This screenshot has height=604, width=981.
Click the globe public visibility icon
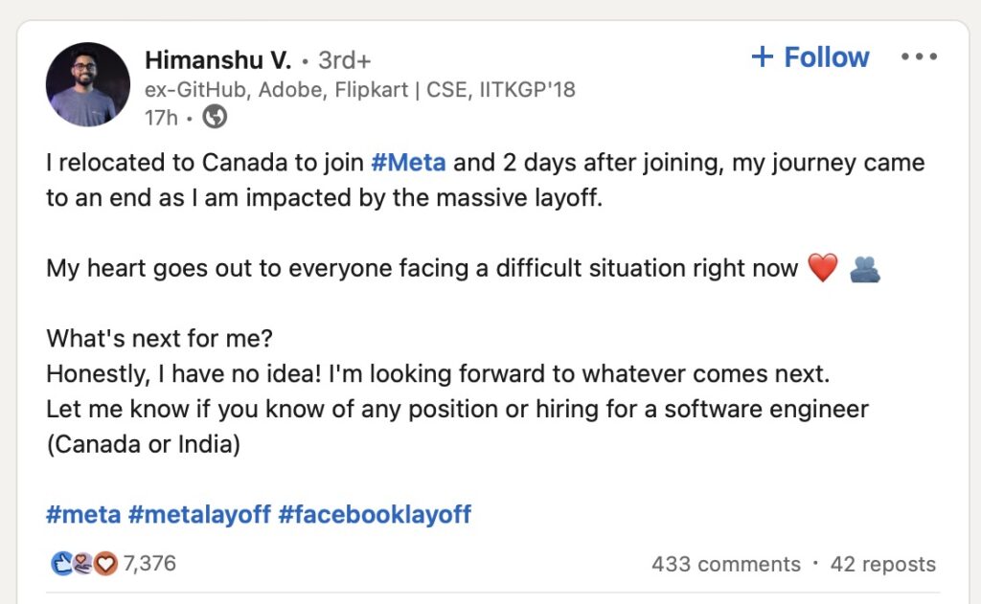coord(215,115)
